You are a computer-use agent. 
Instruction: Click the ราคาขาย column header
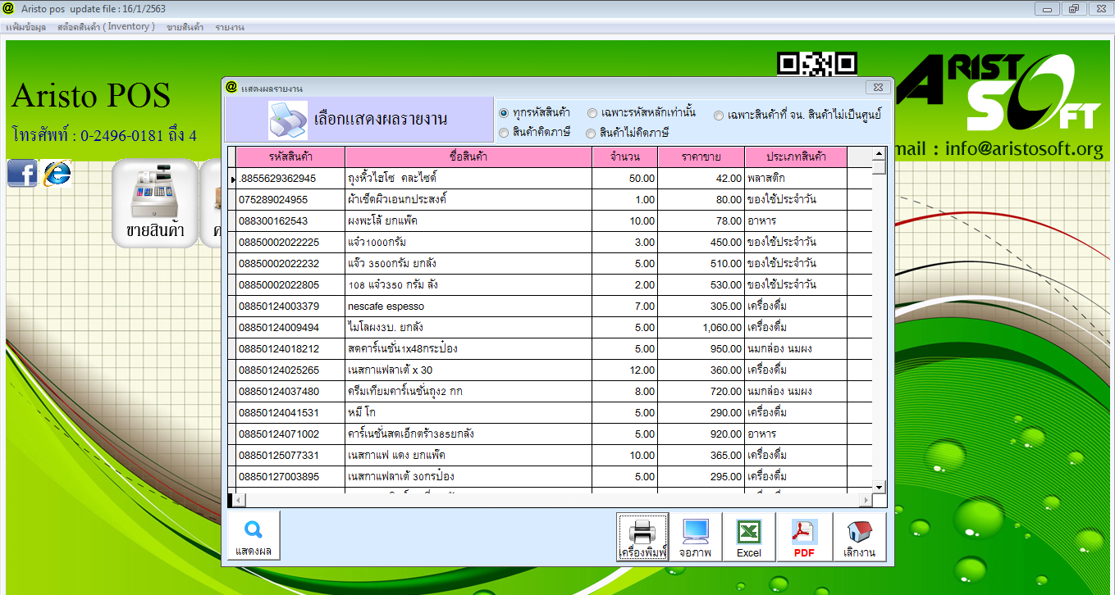(x=701, y=157)
